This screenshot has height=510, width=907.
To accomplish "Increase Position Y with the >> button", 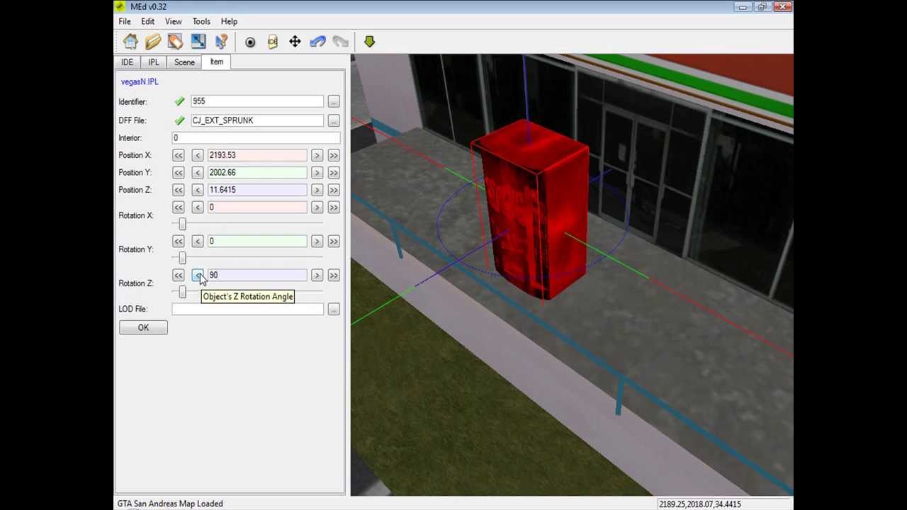I will tap(333, 172).
